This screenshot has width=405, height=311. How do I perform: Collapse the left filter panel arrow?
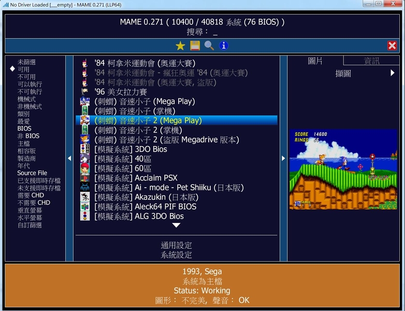(69, 158)
